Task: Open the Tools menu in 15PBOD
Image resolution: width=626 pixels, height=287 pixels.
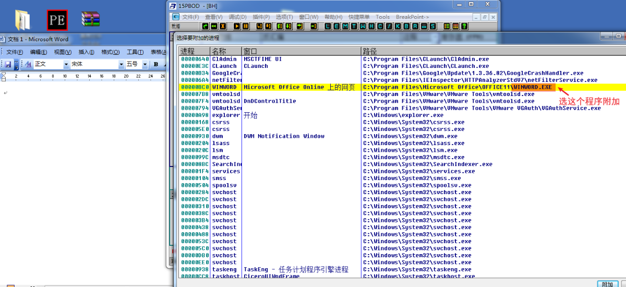Action: [382, 17]
